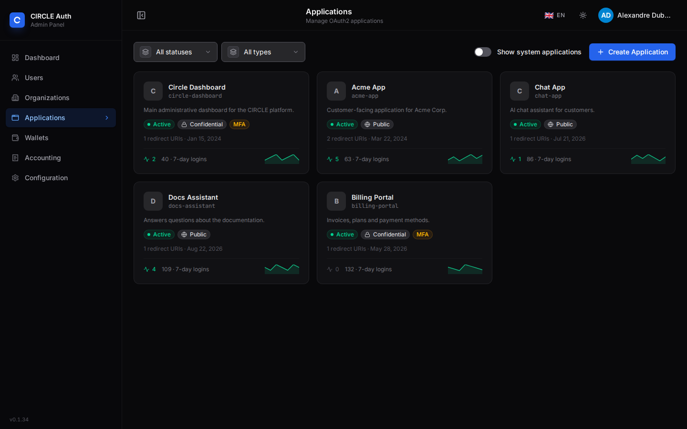Open the All statuses filter dropdown
The height and width of the screenshot is (429, 687).
(x=176, y=52)
